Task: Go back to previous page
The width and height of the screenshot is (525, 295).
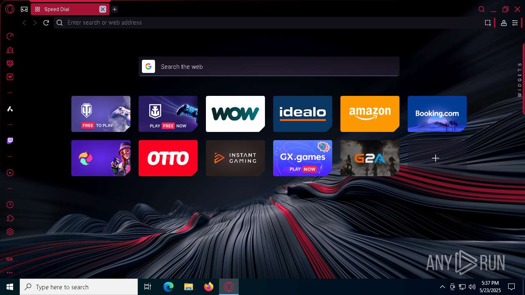Action: 24,23
